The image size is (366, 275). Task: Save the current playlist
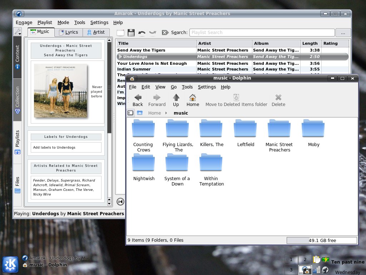click(x=131, y=32)
